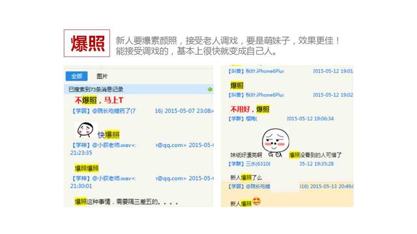
Task: Click the heart-eyes emoji after 新人爆照
Action: point(256,201)
